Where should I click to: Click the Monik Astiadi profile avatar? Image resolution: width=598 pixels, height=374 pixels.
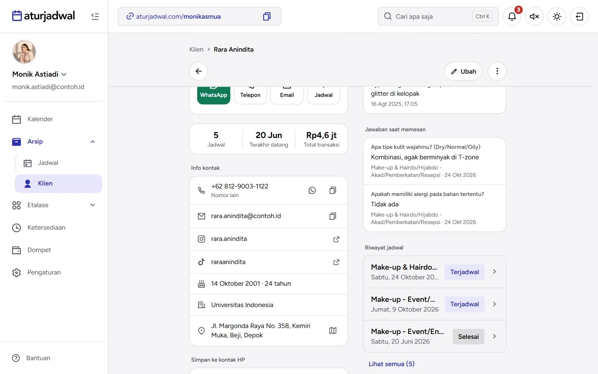(24, 52)
